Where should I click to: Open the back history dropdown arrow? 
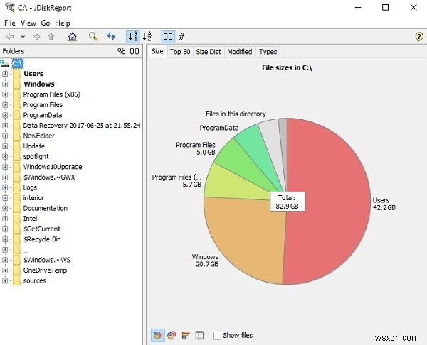[23, 37]
